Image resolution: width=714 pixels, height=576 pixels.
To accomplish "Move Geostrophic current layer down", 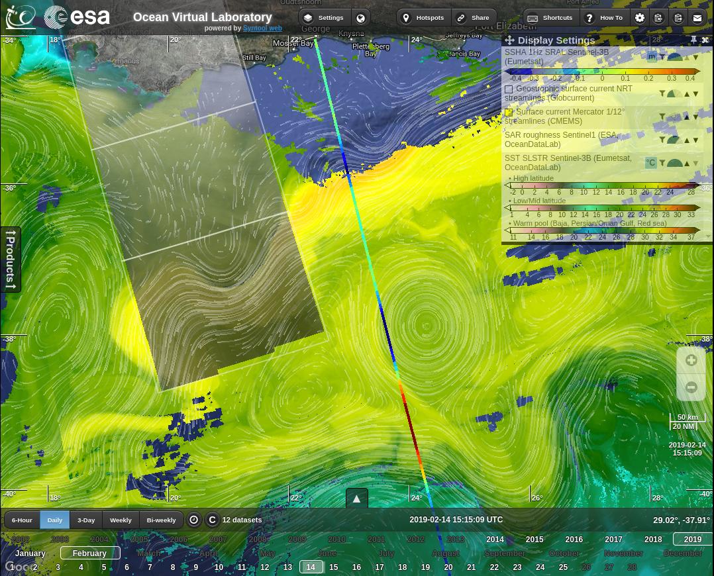I will 695,94.
